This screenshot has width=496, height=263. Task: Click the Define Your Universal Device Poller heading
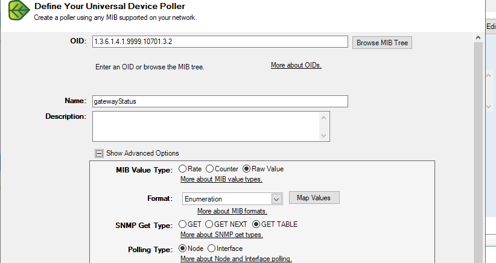(x=110, y=6)
